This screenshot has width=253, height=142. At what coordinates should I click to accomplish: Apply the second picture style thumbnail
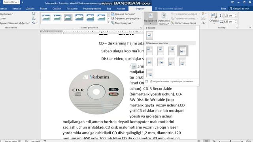[x=57, y=17]
